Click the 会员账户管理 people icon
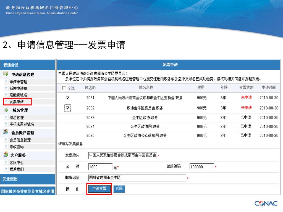 6,132
